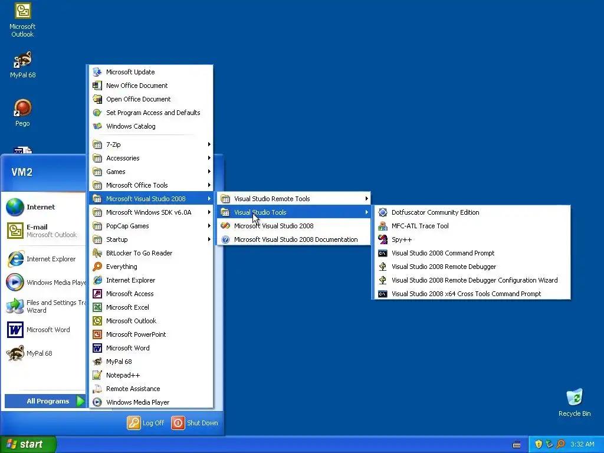Click the Remote Assistance icon
Screen dimensions: 604x453
(97, 389)
